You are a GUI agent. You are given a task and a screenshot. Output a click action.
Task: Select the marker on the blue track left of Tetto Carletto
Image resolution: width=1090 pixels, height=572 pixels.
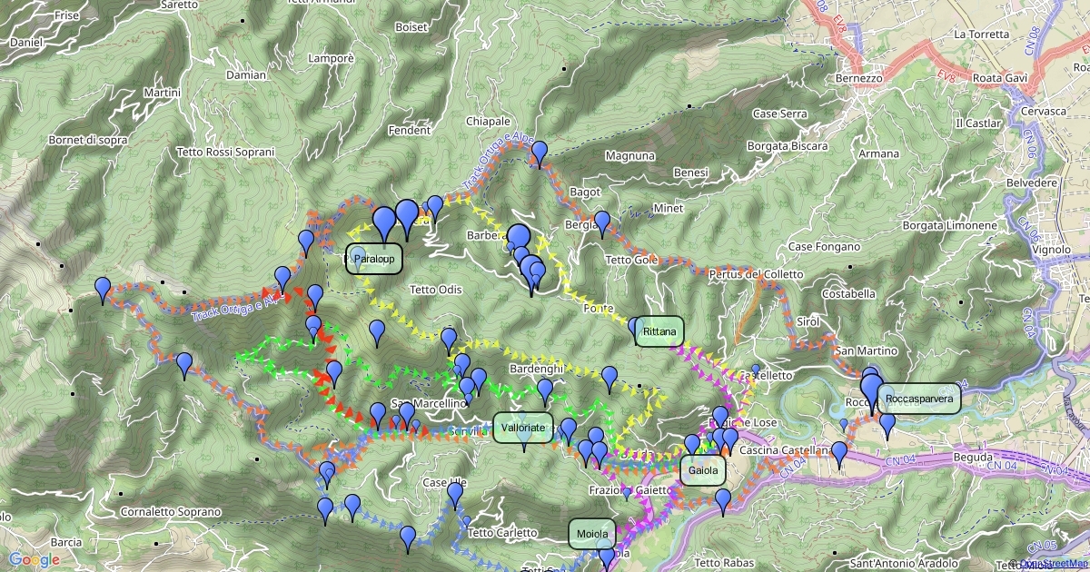[x=408, y=538]
